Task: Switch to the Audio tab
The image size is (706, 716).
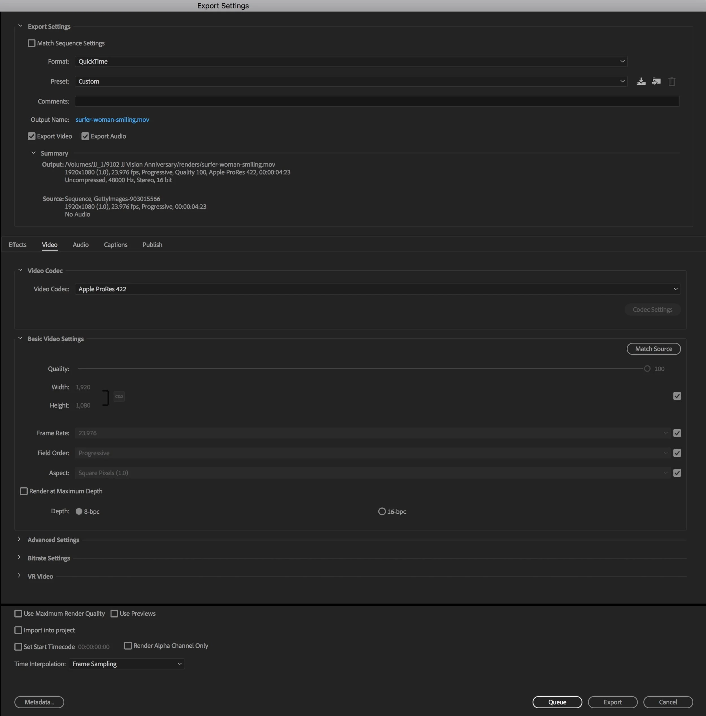Action: click(80, 245)
